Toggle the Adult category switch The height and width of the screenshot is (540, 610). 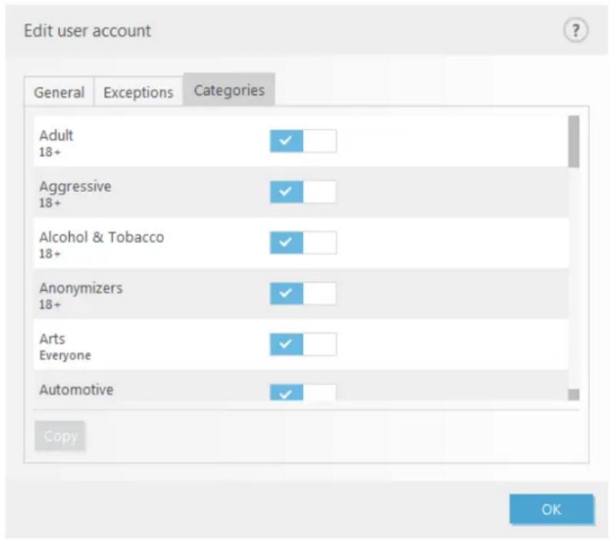pos(303,140)
